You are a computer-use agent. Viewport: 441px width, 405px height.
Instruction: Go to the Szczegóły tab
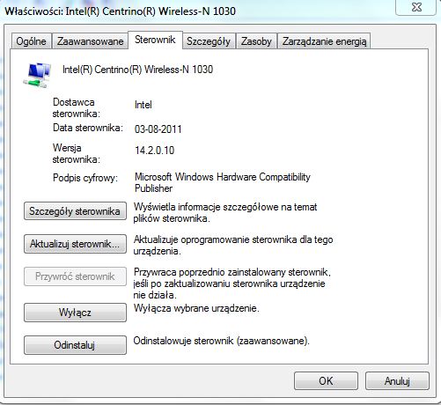pos(209,41)
